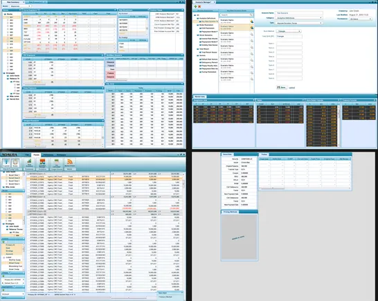Open Risk Summary from the Nomura ribbon
Image resolution: width=378 pixels, height=301 pixels.
point(29,163)
